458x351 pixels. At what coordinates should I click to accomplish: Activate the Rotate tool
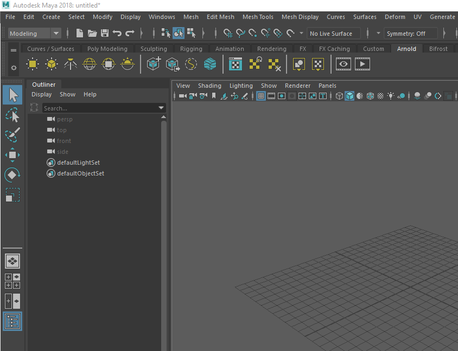(12, 174)
